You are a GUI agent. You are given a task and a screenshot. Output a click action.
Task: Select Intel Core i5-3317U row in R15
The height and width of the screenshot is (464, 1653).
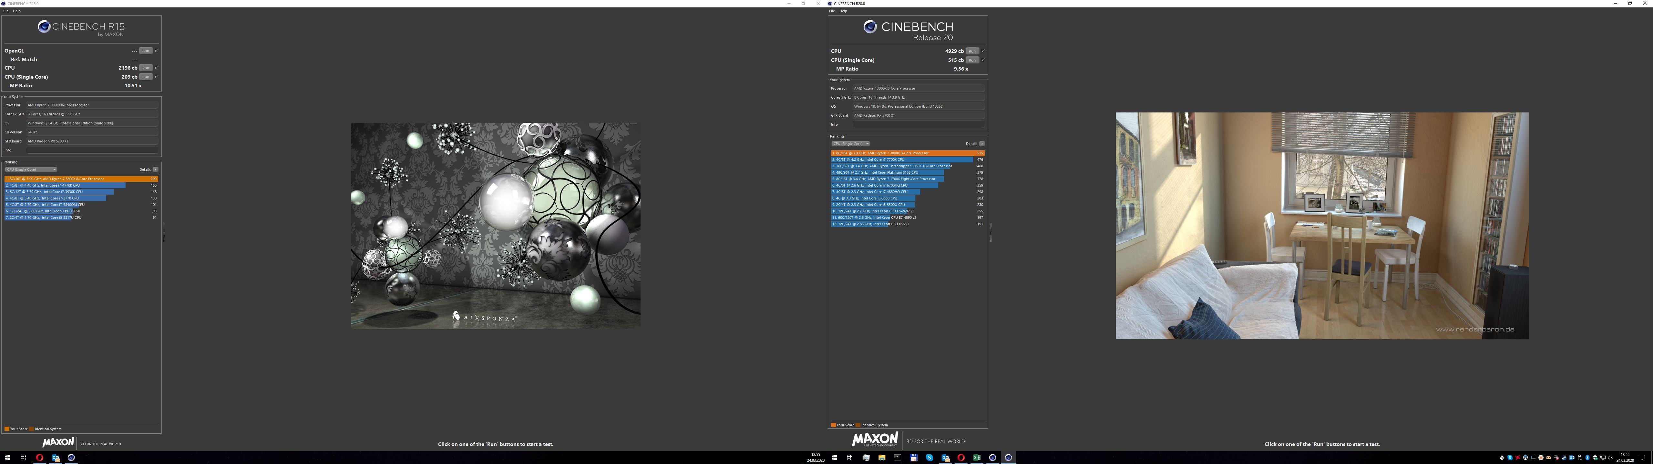tap(81, 217)
